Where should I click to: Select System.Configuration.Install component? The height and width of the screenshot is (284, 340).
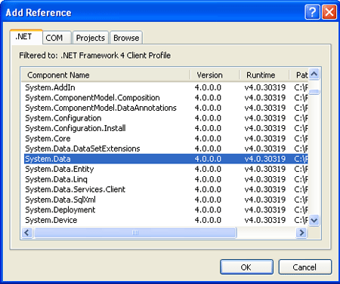[x=166, y=128]
